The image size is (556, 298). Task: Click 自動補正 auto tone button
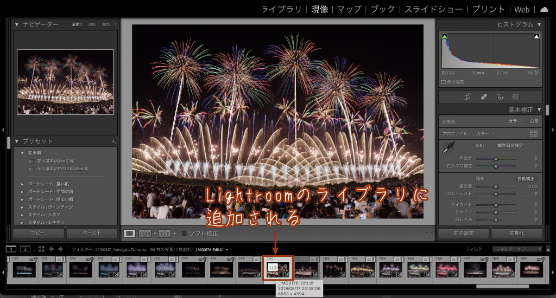(x=526, y=179)
